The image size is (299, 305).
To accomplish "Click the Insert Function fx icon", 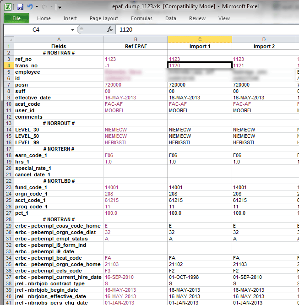I will pyautogui.click(x=110, y=29).
